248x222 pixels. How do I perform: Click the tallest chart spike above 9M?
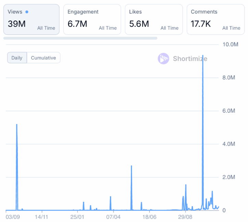click(203, 58)
